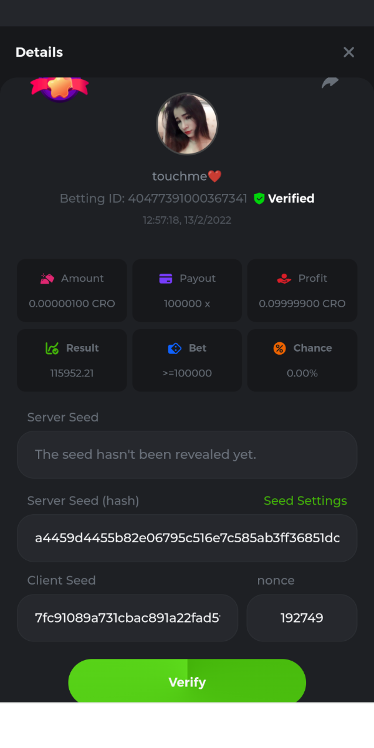Image resolution: width=374 pixels, height=748 pixels.
Task: Click the orange Chance percent icon
Action: point(280,348)
